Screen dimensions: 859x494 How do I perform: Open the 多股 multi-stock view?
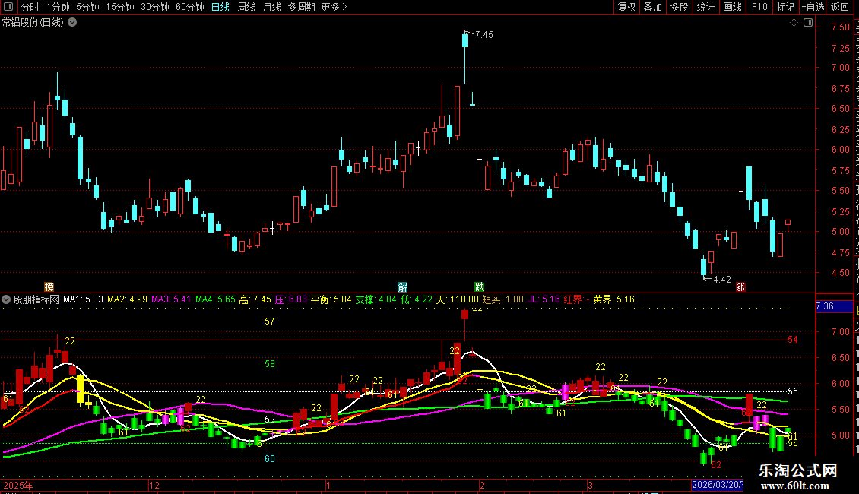point(679,7)
